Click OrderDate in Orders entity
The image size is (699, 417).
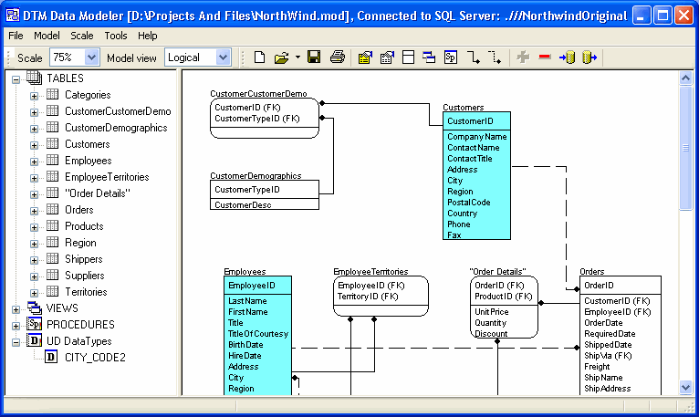[603, 323]
